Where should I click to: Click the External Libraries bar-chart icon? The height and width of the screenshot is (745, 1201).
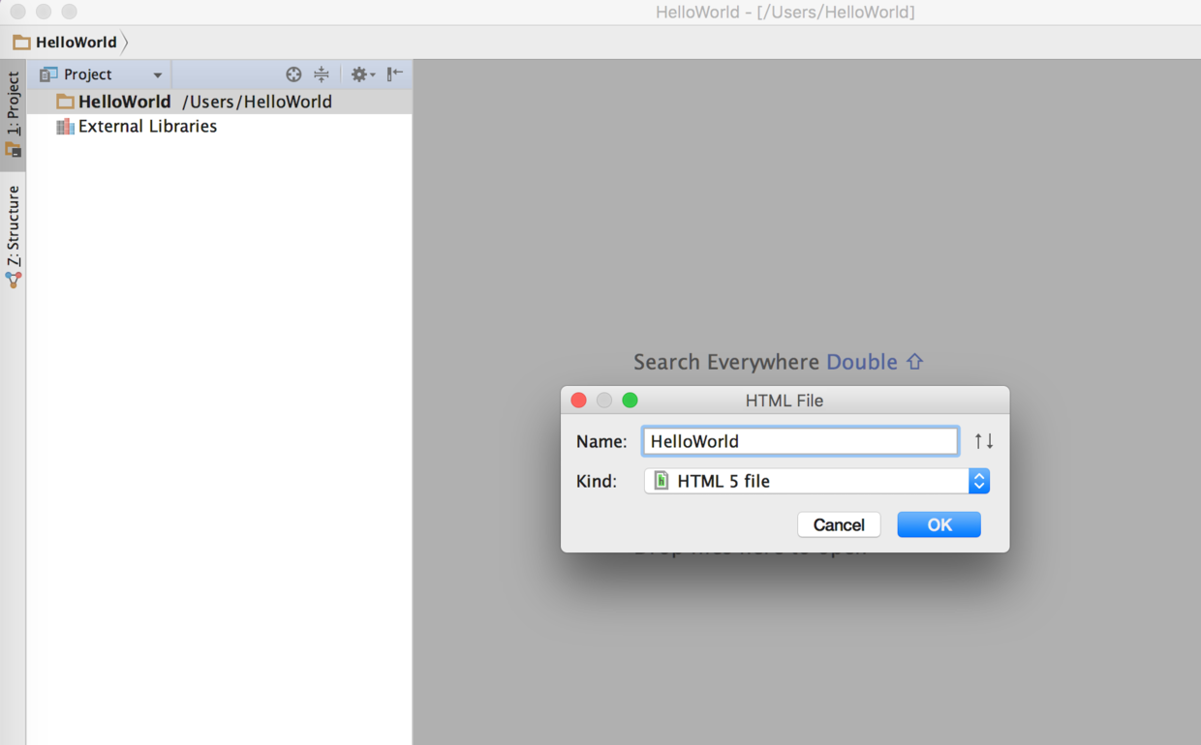65,127
